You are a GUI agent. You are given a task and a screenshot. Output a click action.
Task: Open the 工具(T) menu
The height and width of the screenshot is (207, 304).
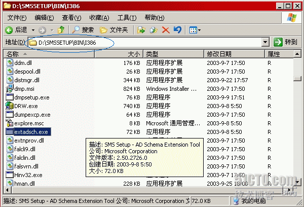click(127, 18)
